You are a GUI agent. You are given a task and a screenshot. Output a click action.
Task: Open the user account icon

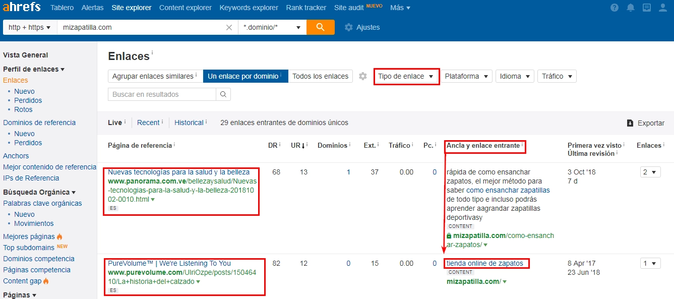click(663, 8)
